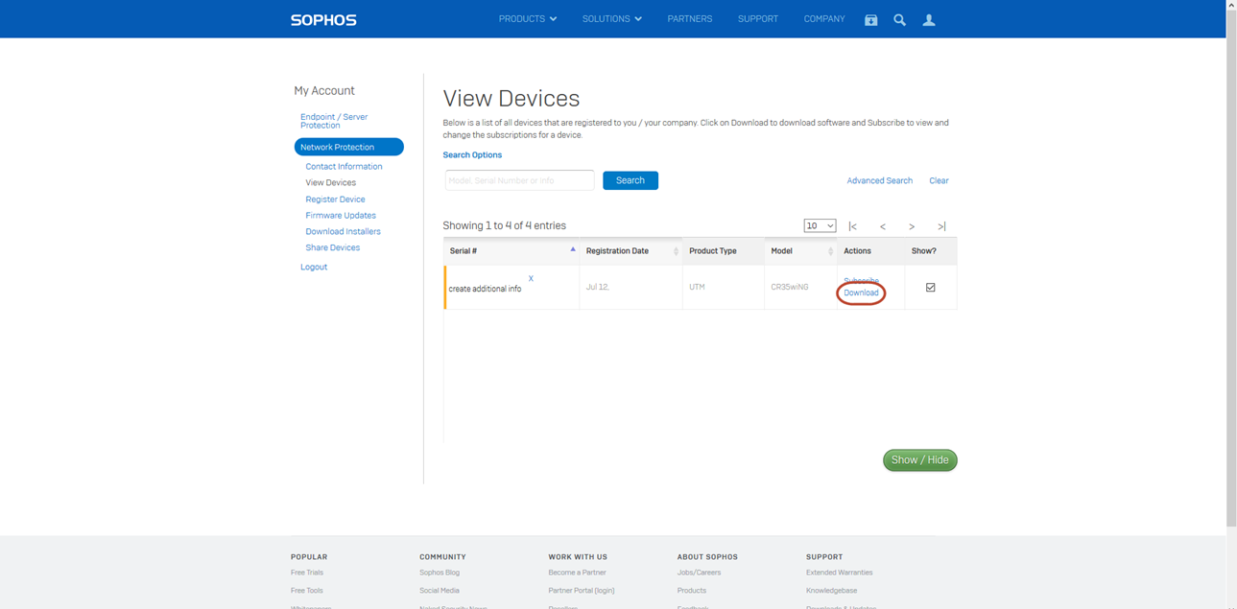
Task: Jump to last page of entries
Action: tap(941, 226)
